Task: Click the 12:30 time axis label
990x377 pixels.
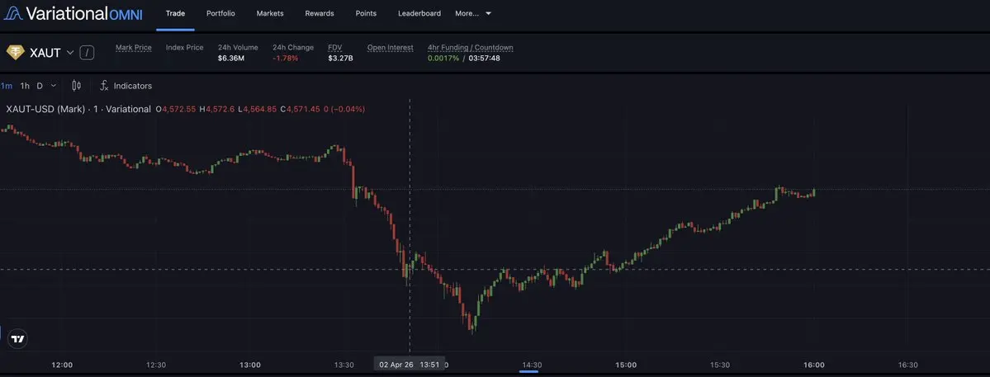Action: coord(156,365)
